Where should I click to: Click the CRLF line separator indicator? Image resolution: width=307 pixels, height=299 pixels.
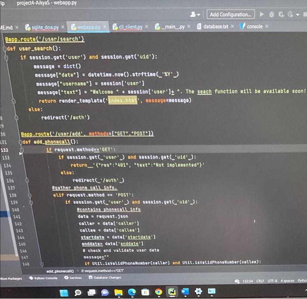click(260, 281)
